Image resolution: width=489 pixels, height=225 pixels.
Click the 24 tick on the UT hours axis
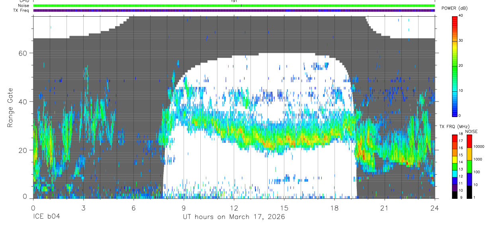point(434,208)
